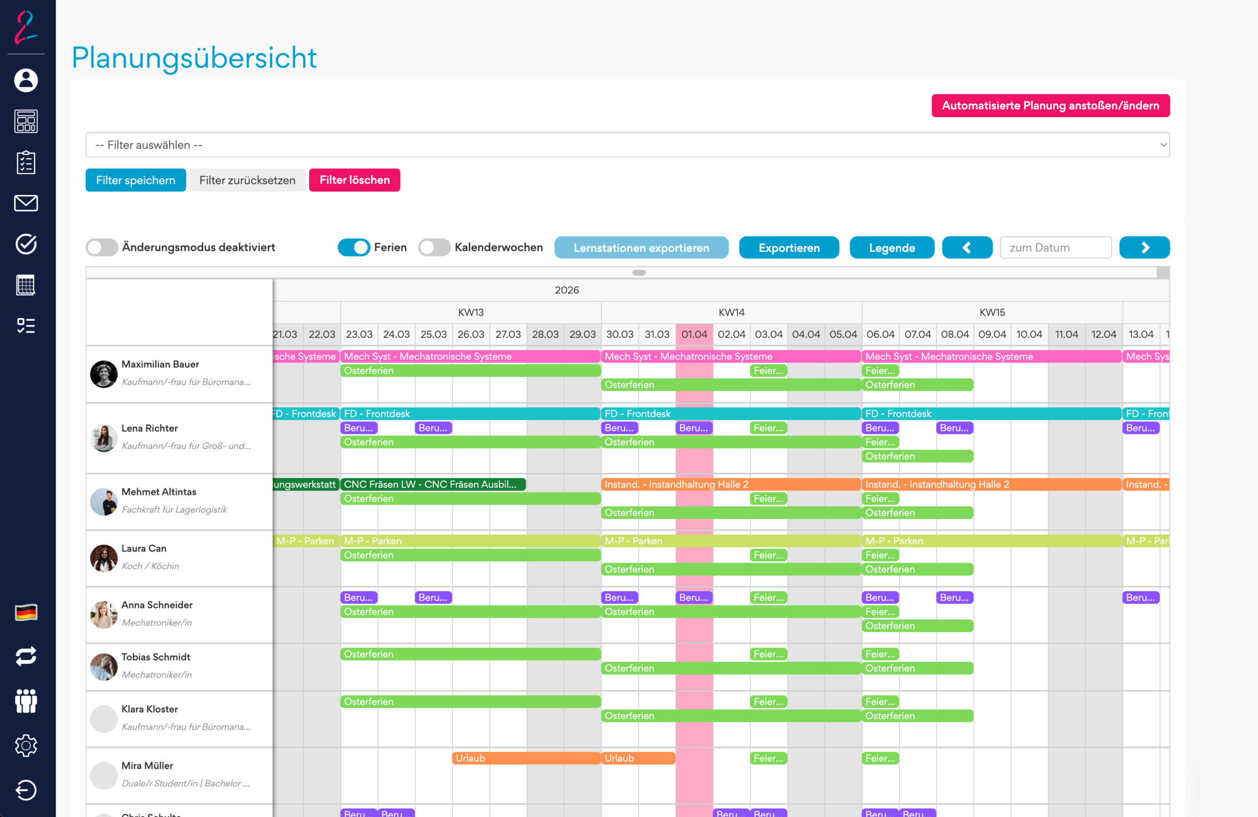Click 'Filter zurücksetzen' button
This screenshot has width=1258, height=817.
coord(247,180)
